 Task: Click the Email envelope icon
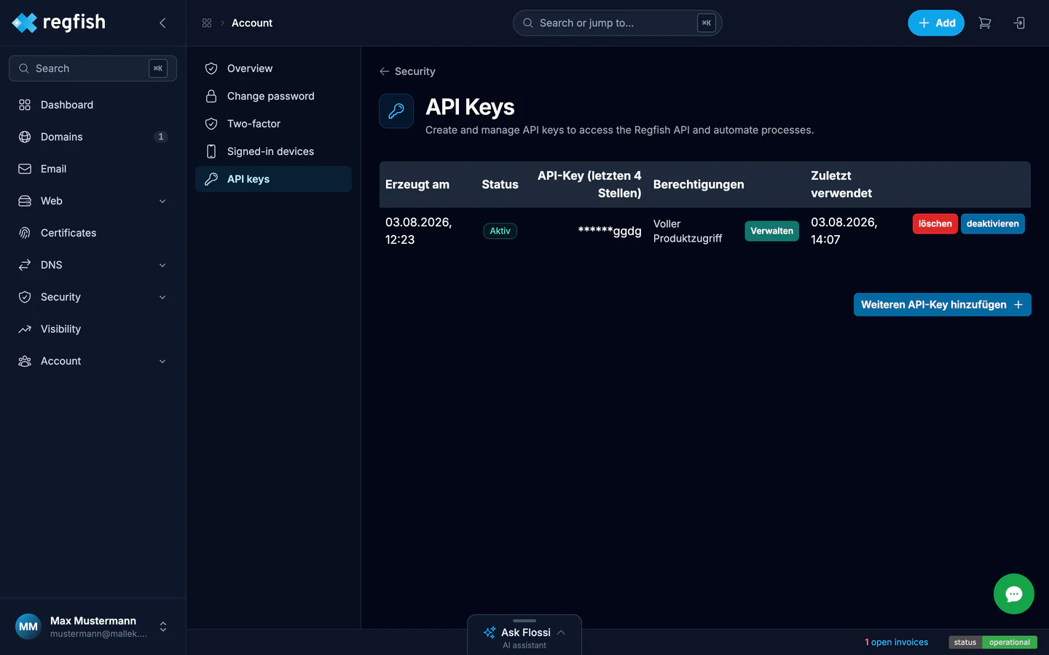[x=25, y=169]
